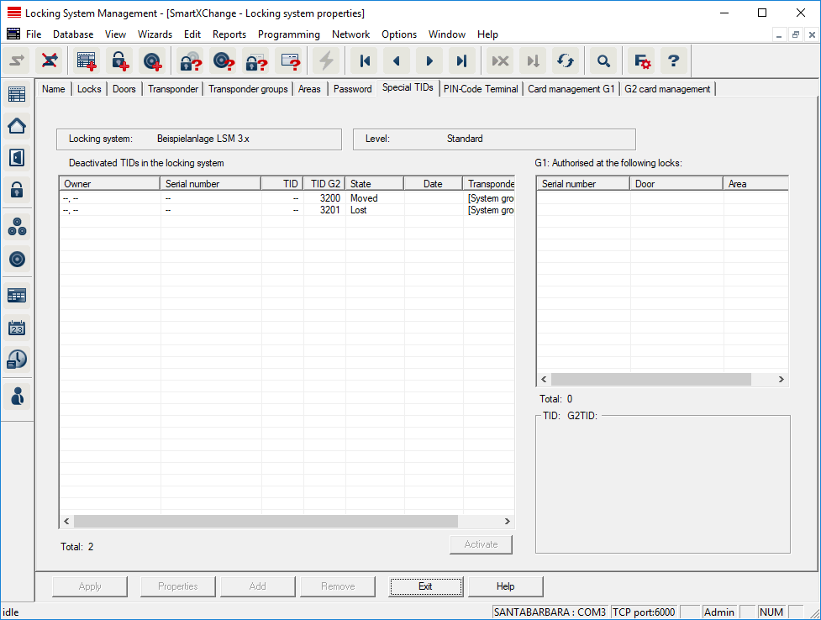Click the Exit button

click(425, 586)
